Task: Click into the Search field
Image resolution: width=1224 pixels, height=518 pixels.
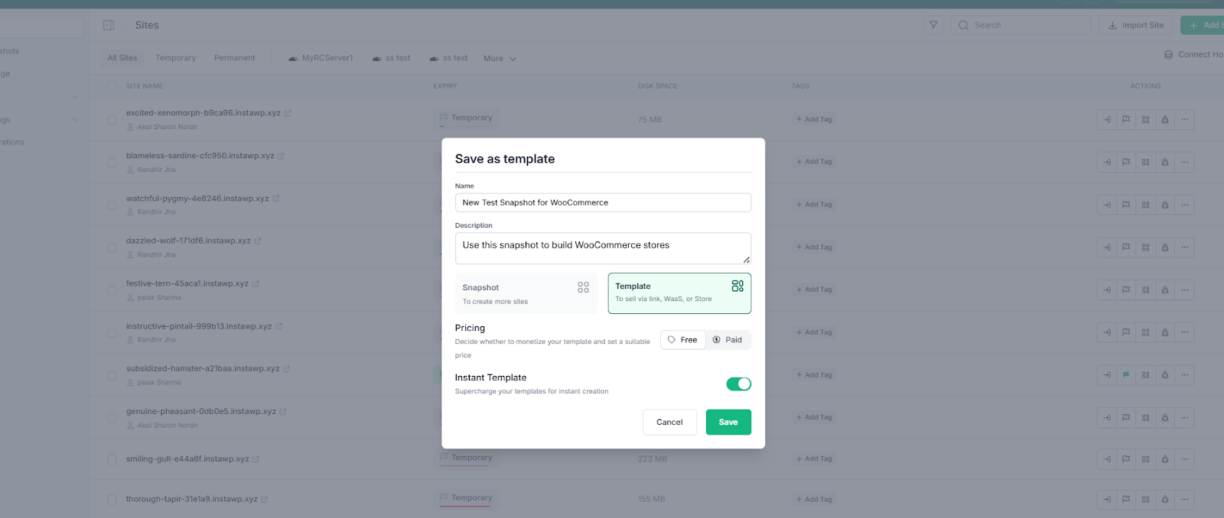Action: click(1023, 25)
